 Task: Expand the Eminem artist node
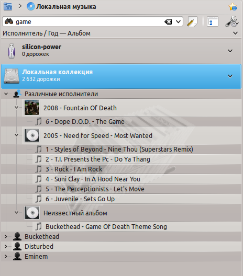point(6,256)
